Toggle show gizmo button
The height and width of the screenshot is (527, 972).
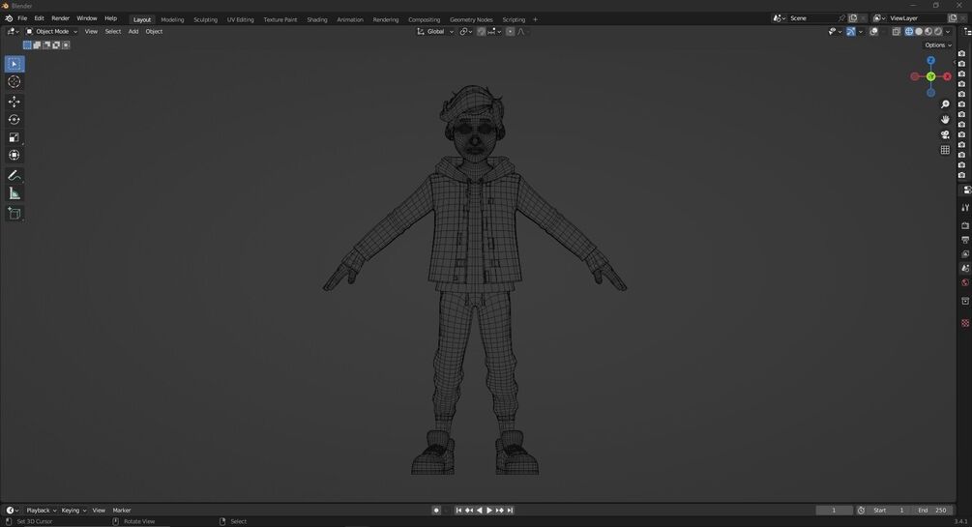point(850,32)
